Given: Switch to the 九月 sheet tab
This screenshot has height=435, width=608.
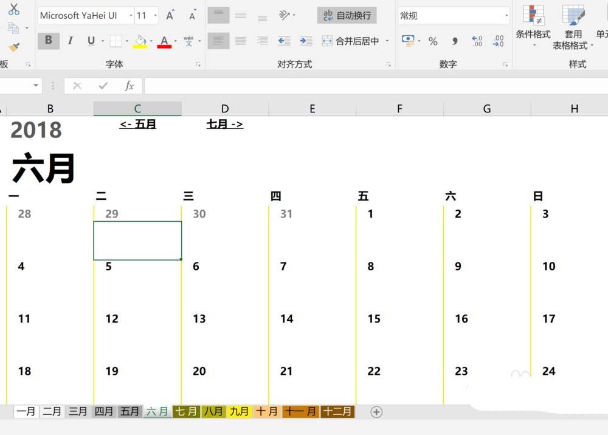Looking at the screenshot, I should [239, 411].
